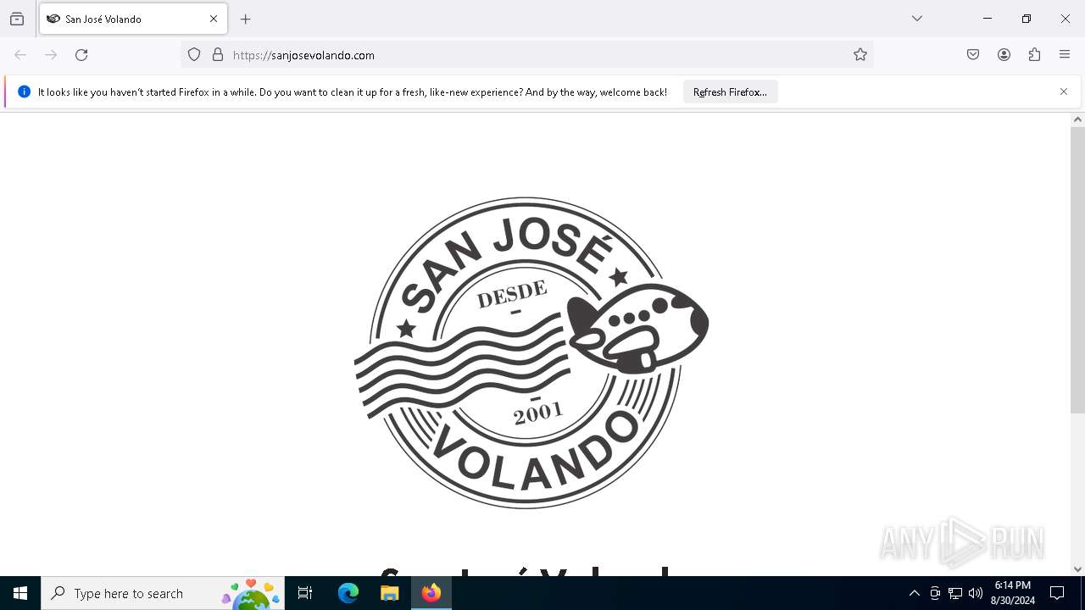Viewport: 1085px width, 610px height.
Task: Click the notification bar info icon
Action: 24,91
